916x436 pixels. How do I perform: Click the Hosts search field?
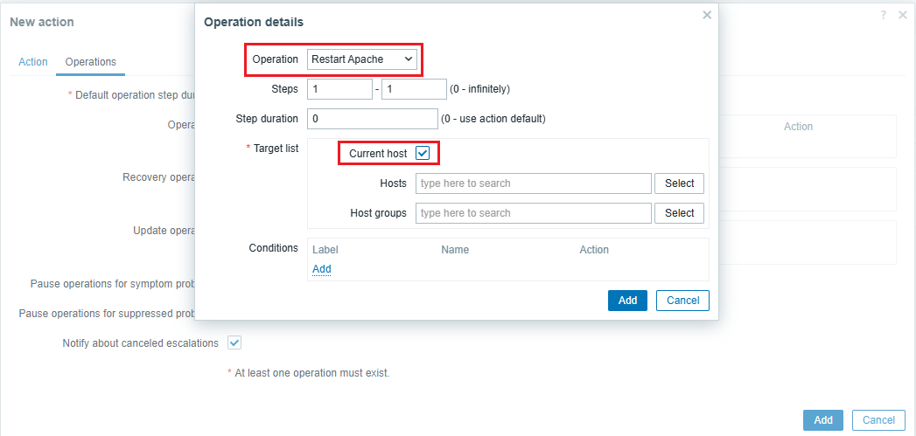534,183
